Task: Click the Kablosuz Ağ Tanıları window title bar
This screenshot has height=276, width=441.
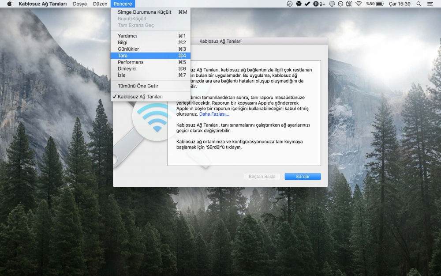Action: click(x=220, y=41)
